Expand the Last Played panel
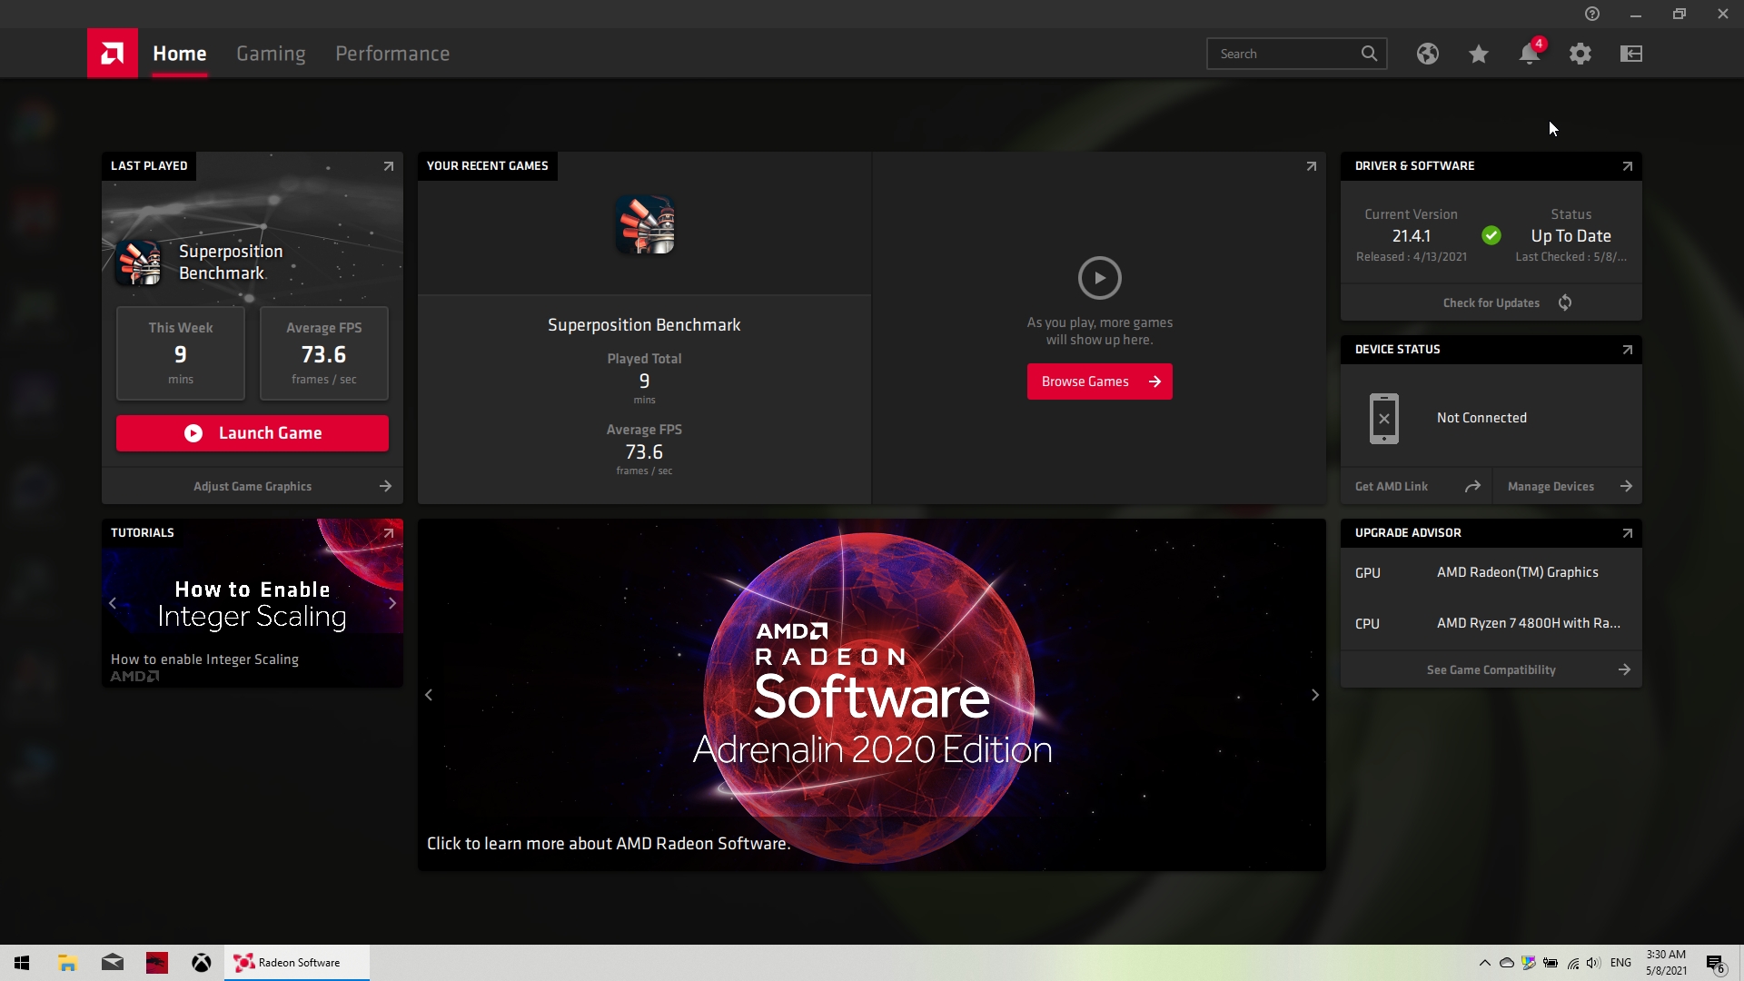The width and height of the screenshot is (1744, 981). tap(388, 166)
